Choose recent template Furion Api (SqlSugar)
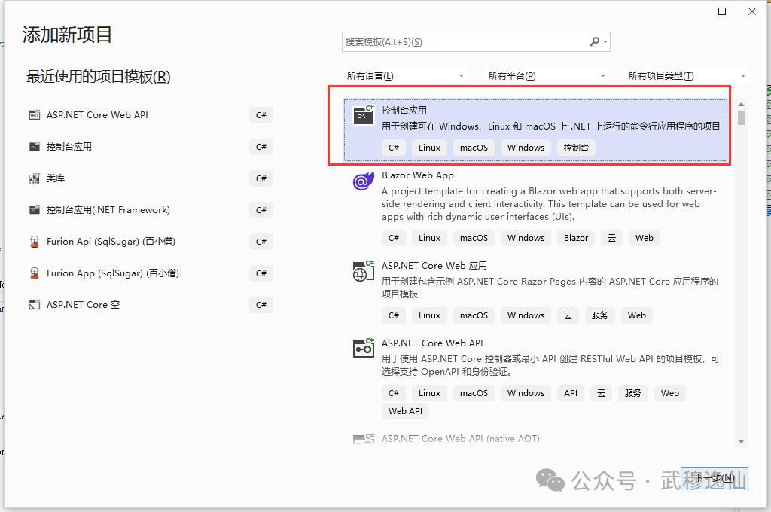771x512 pixels. [x=111, y=242]
